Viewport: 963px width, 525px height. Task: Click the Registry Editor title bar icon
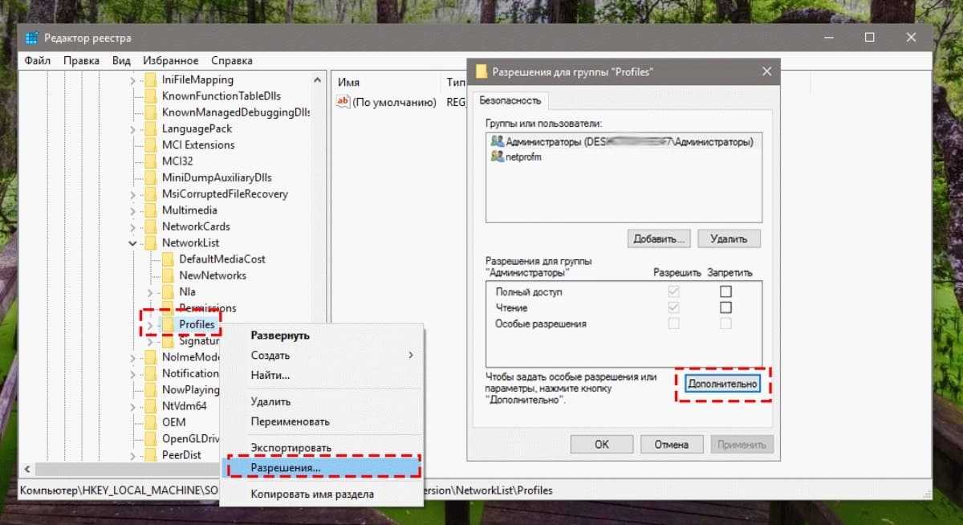[x=31, y=38]
